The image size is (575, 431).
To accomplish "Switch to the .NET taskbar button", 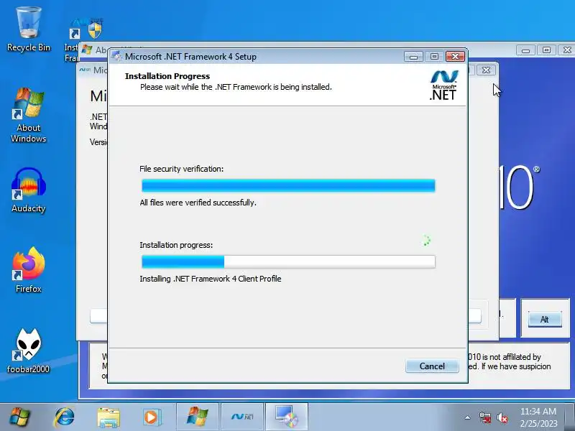I will [x=242, y=417].
